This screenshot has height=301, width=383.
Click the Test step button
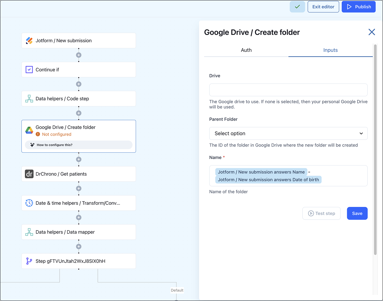[322, 213]
